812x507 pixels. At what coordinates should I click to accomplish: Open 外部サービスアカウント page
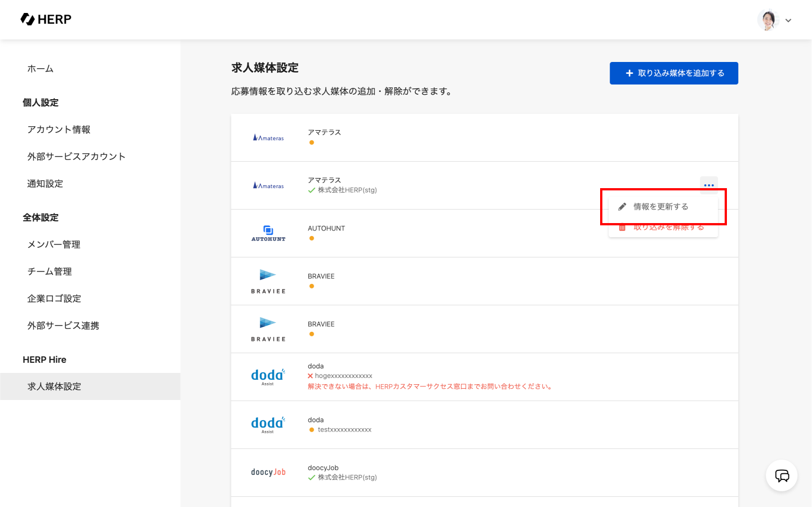pyautogui.click(x=76, y=157)
